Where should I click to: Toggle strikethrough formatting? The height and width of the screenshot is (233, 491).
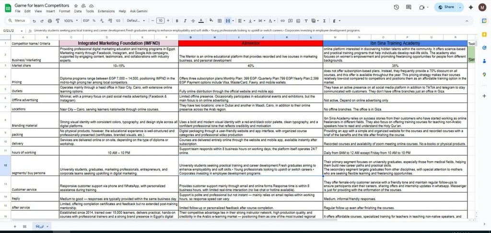pos(193,21)
